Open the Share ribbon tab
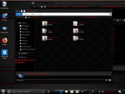 [33, 14]
